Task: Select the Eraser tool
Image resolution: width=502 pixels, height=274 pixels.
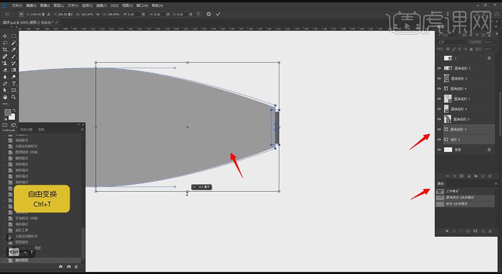Action: point(5,70)
